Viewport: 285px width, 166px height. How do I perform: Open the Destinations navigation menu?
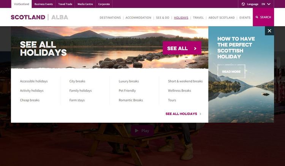110,17
